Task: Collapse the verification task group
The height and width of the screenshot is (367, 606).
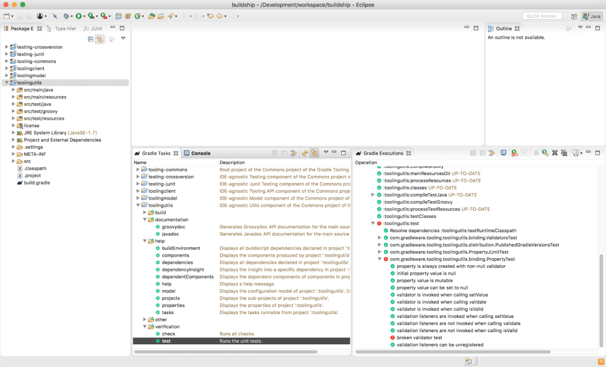Action: 145,327
